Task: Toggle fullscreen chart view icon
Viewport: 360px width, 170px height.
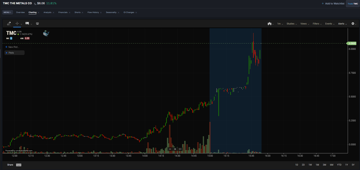Action: [x=180, y=149]
